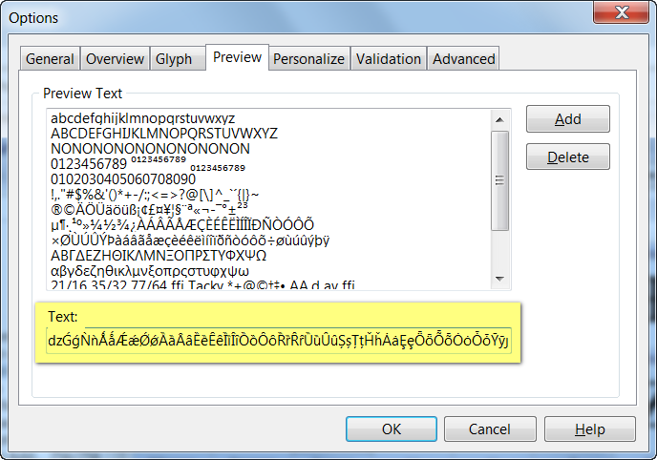Viewport: 657px width, 460px height.
Task: Go to the Personalize tab
Action: pyautogui.click(x=308, y=59)
